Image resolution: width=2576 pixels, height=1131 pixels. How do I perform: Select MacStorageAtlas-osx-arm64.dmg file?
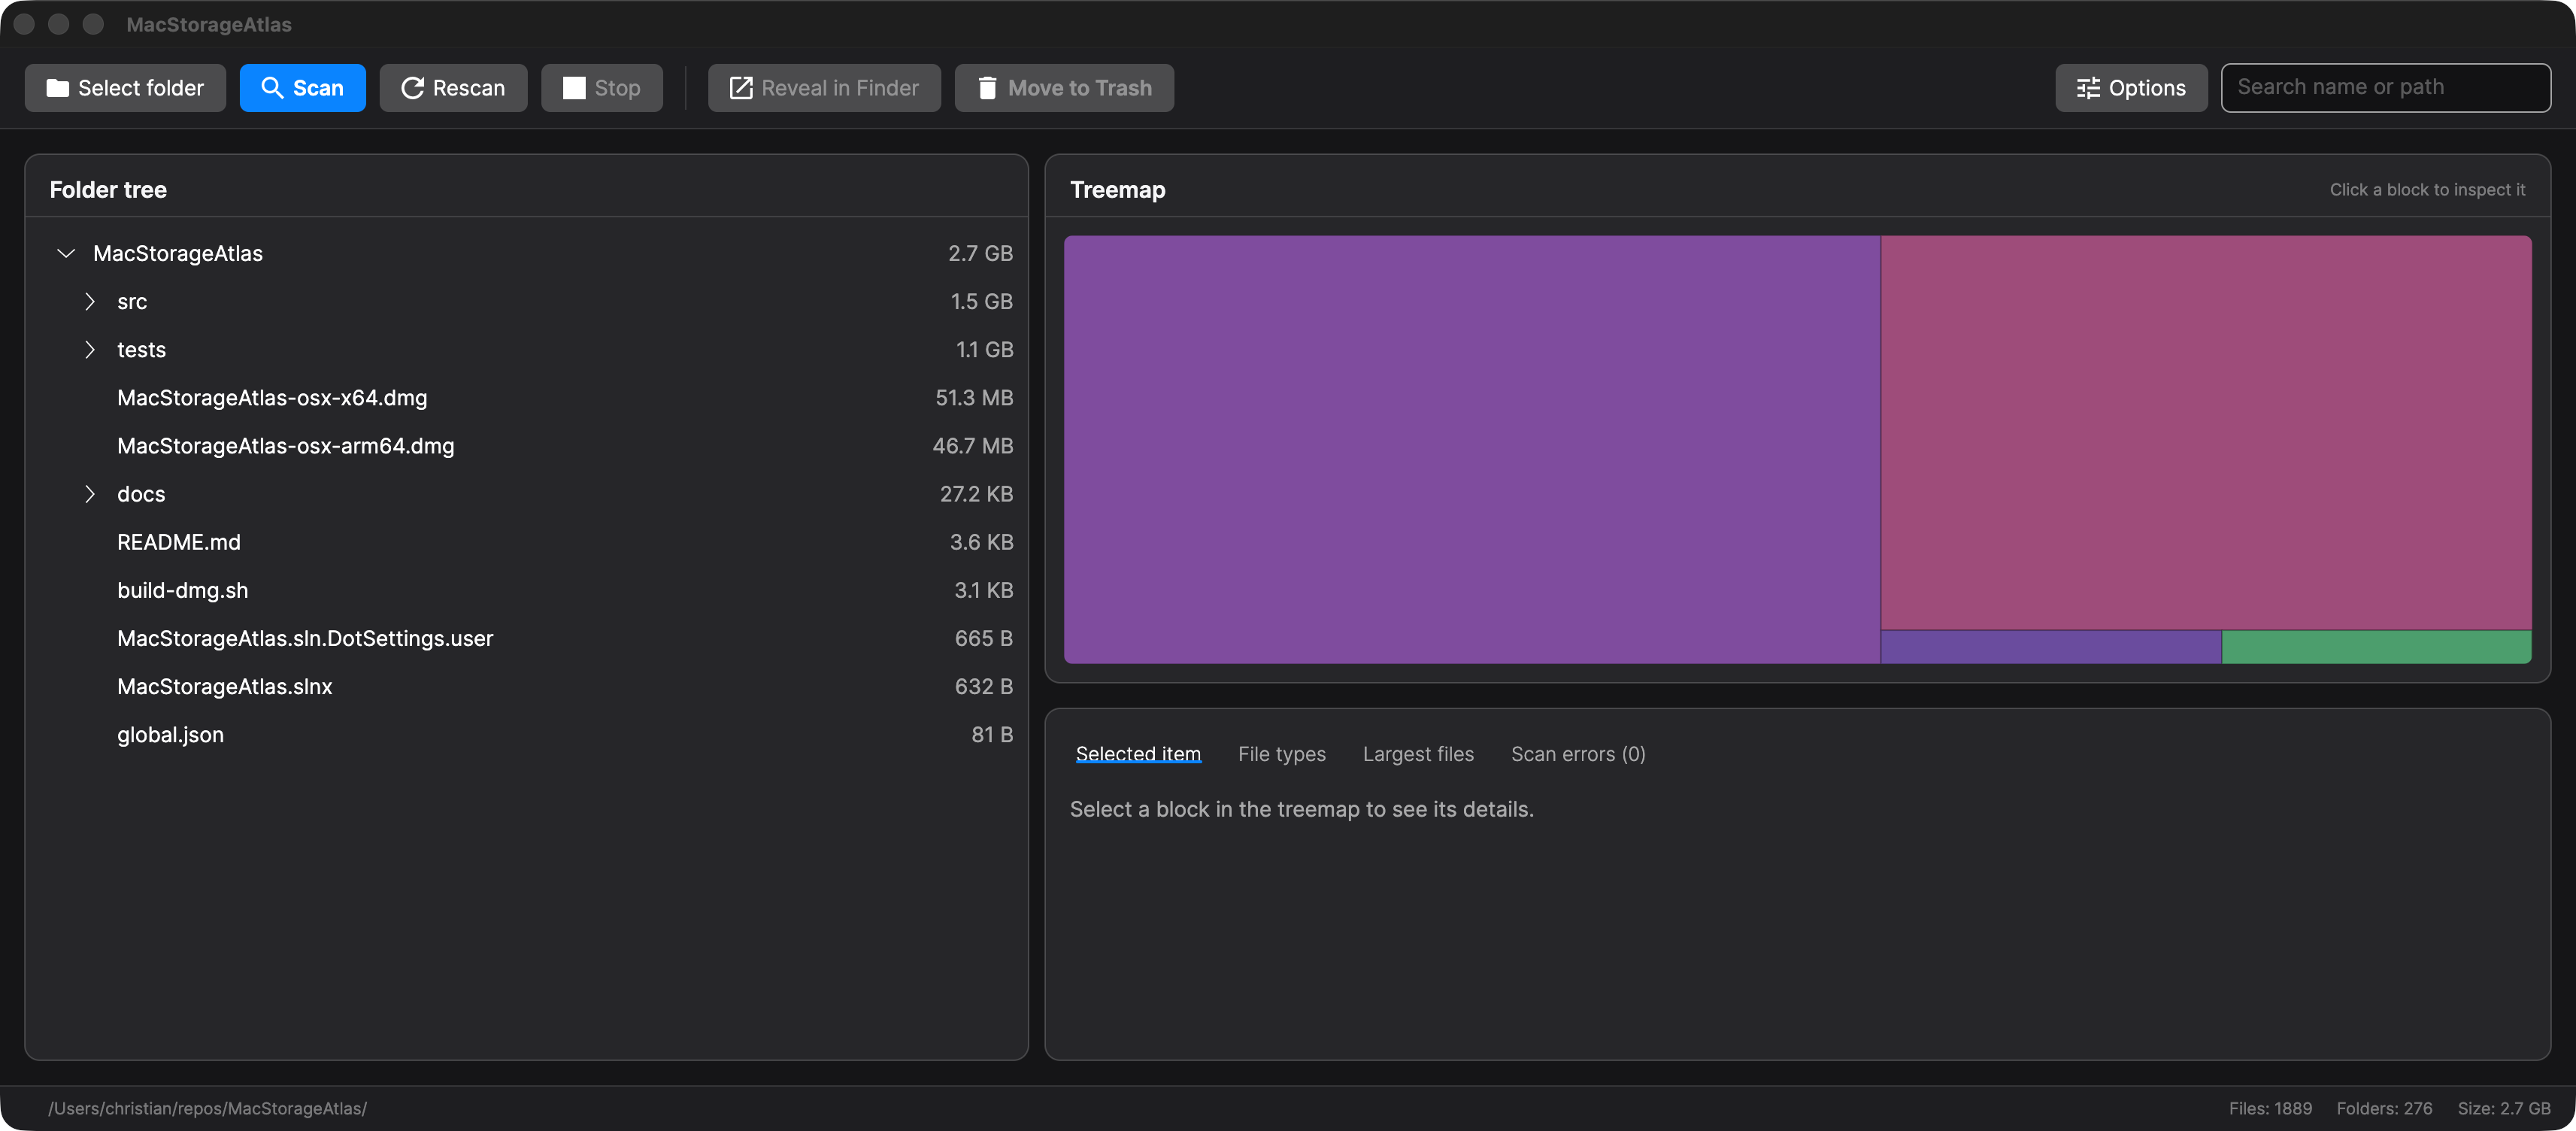285,445
